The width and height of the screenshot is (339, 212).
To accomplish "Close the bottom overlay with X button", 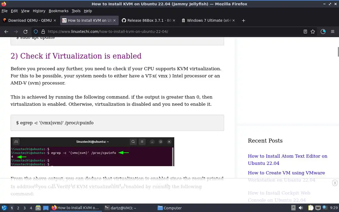I will tap(335, 183).
